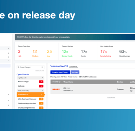Click the red badge next to Malicious Apps

[x=41, y=82]
